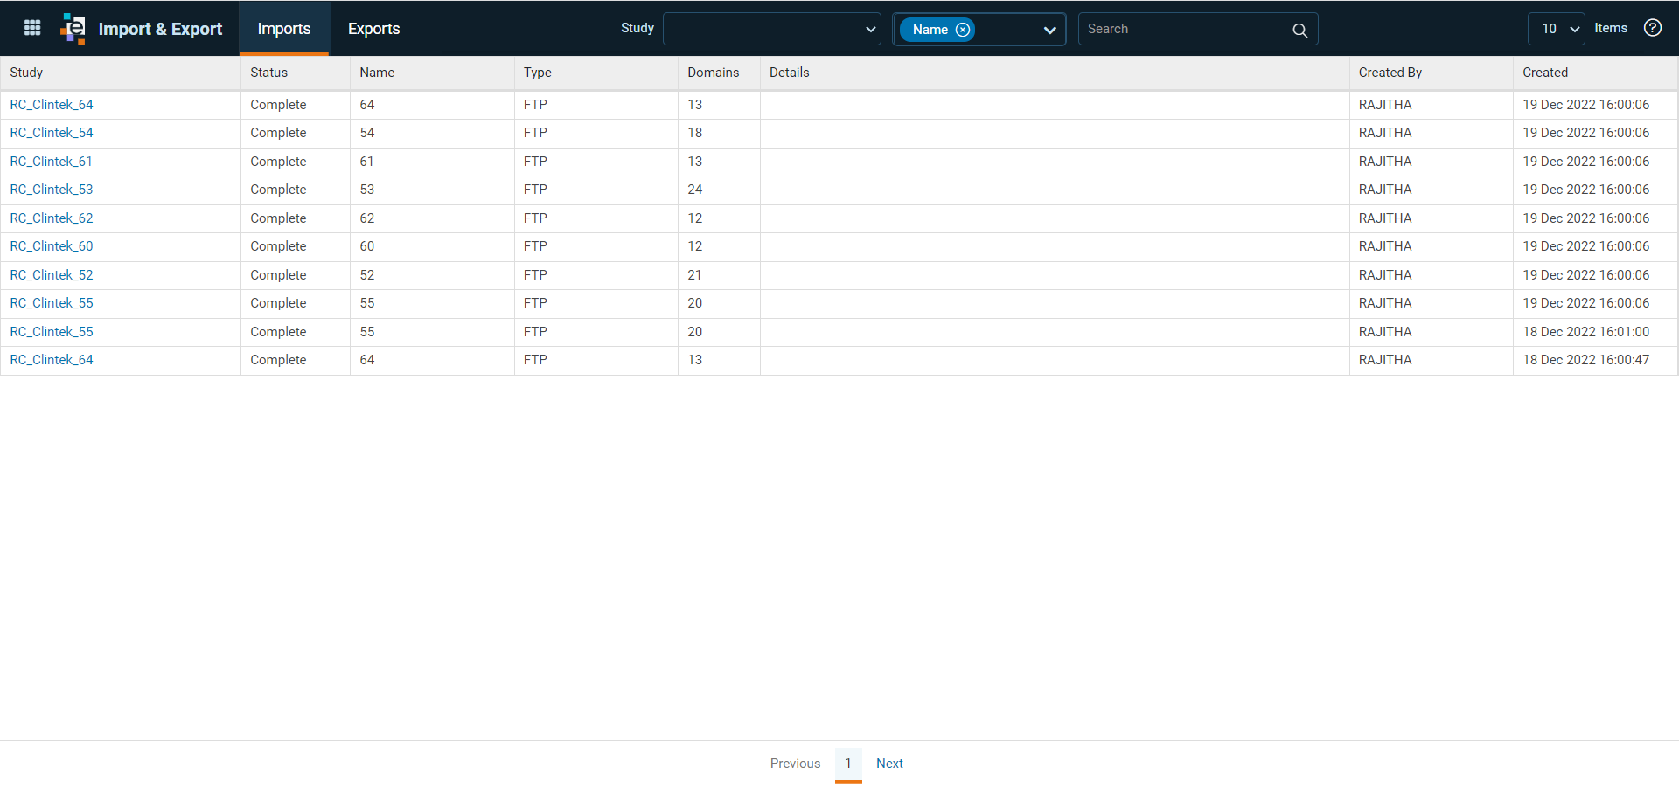Open the apps grid menu icon

[x=32, y=28]
